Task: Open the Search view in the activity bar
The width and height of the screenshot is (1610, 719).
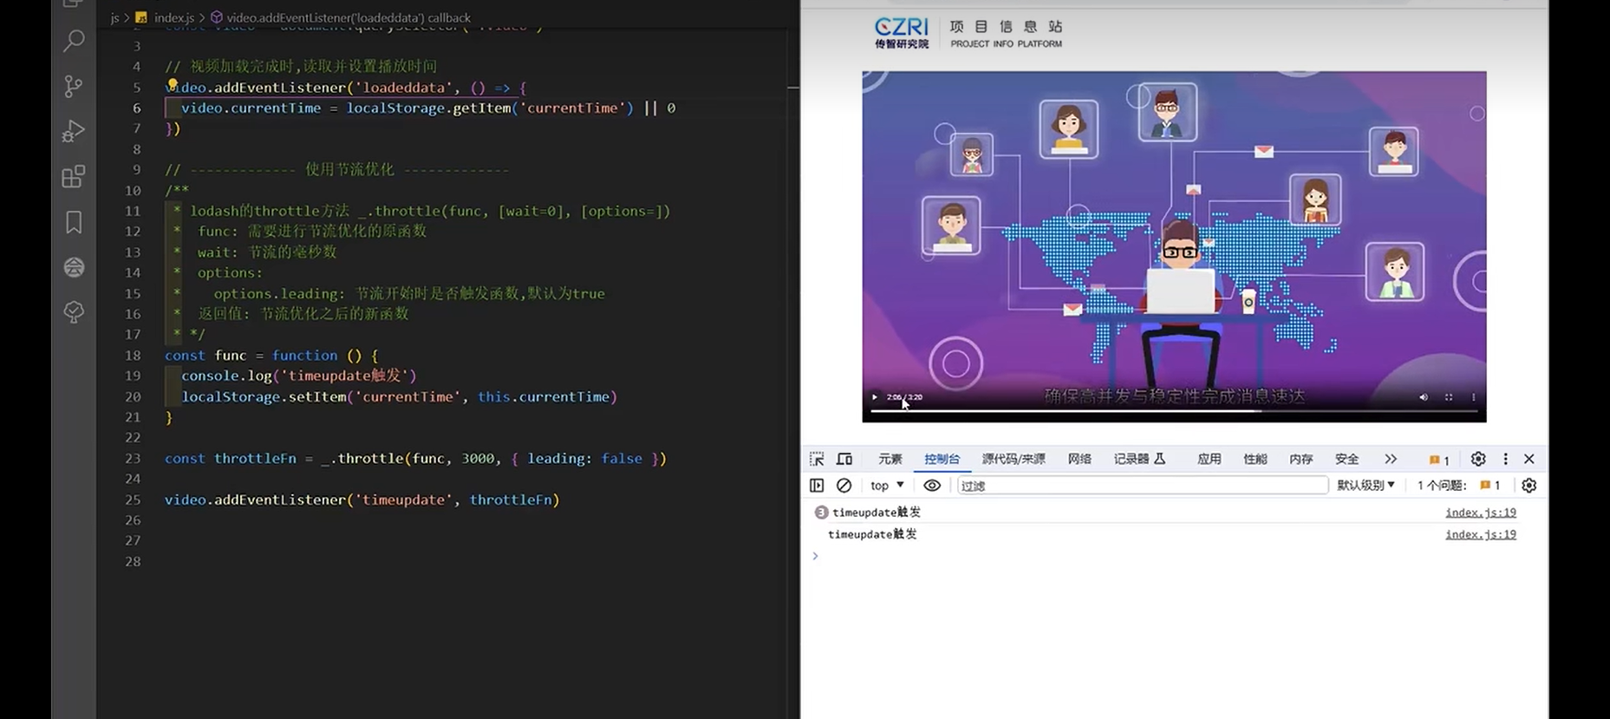Action: 74,41
